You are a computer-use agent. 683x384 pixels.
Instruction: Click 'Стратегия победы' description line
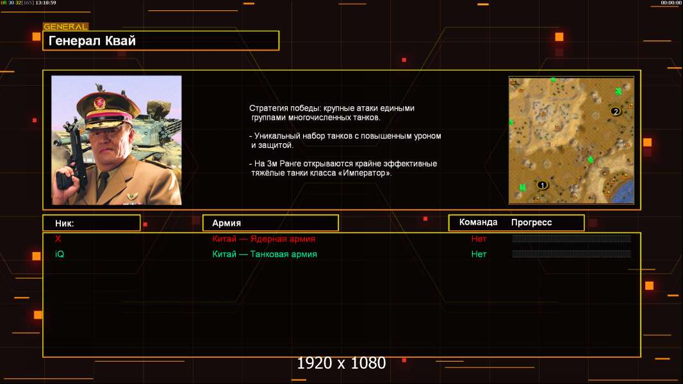[x=332, y=113]
